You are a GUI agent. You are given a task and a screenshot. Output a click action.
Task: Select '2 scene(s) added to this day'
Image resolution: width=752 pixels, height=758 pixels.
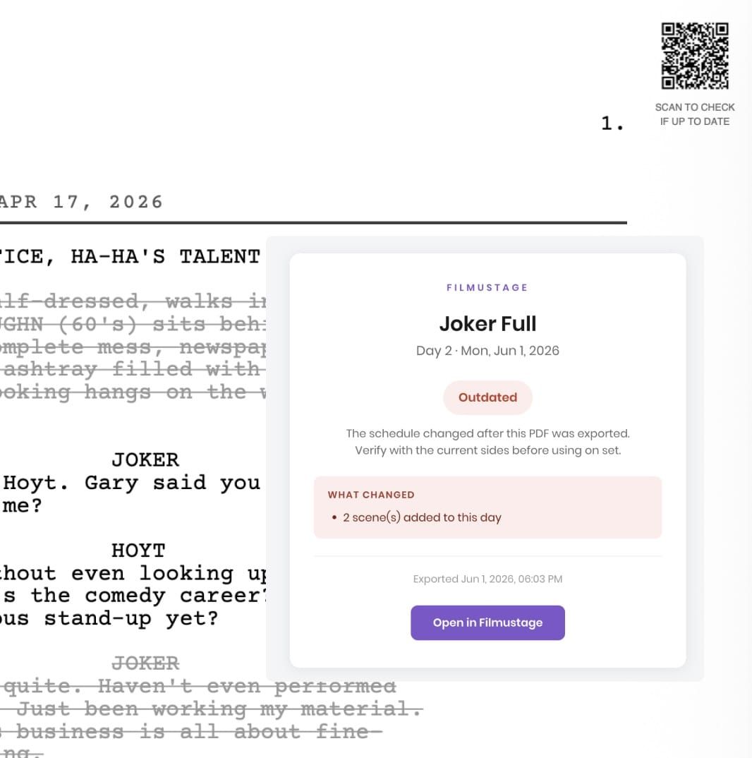tap(422, 517)
